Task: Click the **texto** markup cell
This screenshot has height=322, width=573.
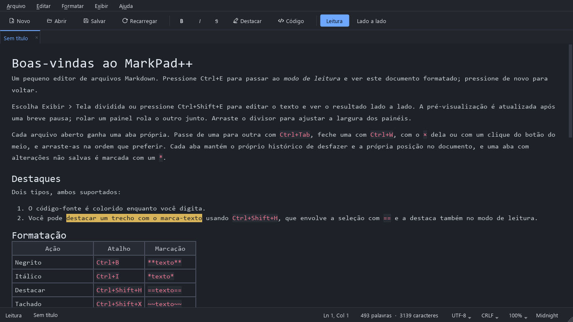Action: 170,262
